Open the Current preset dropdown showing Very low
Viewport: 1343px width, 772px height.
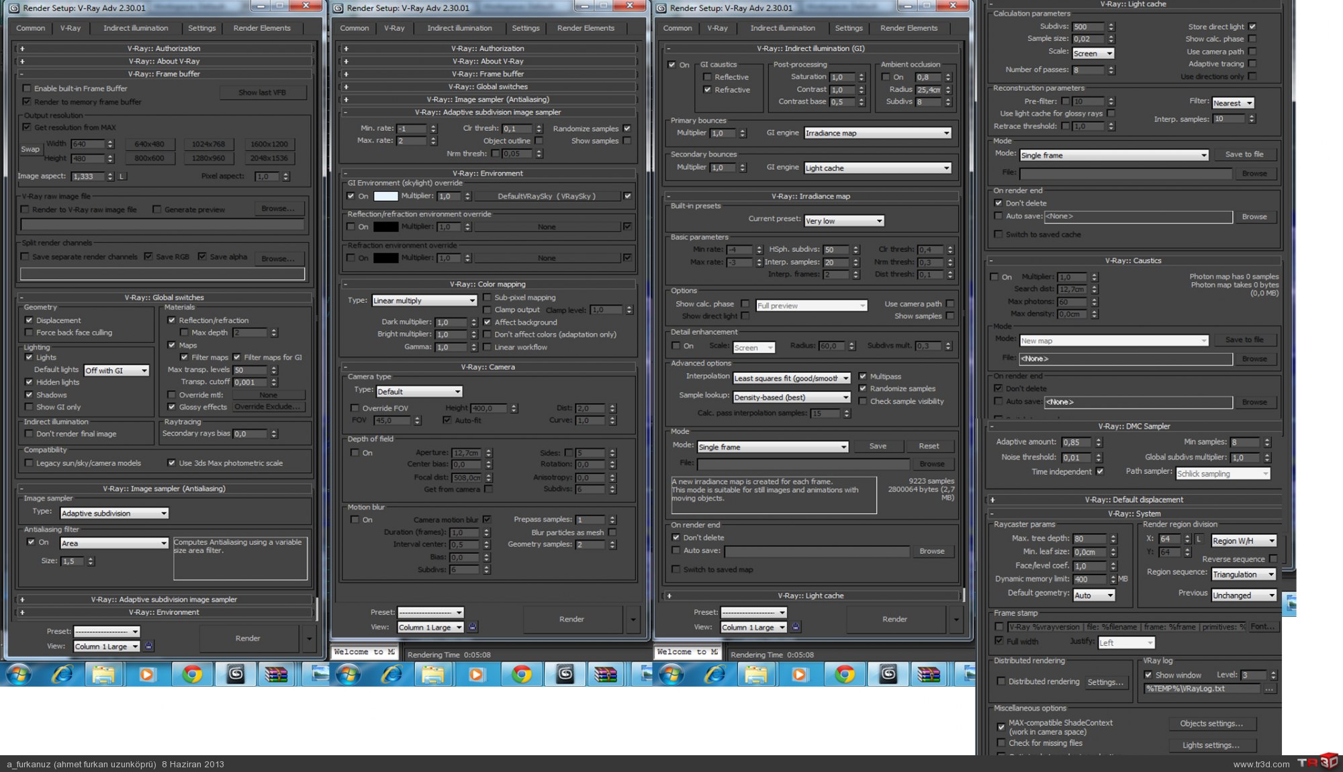(x=844, y=221)
